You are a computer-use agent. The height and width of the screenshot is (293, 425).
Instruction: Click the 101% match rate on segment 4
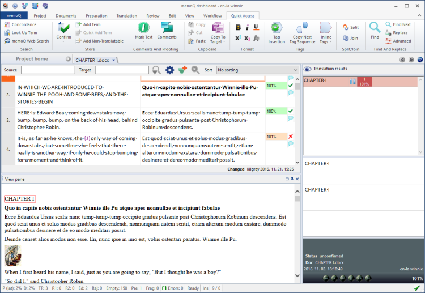[276, 137]
